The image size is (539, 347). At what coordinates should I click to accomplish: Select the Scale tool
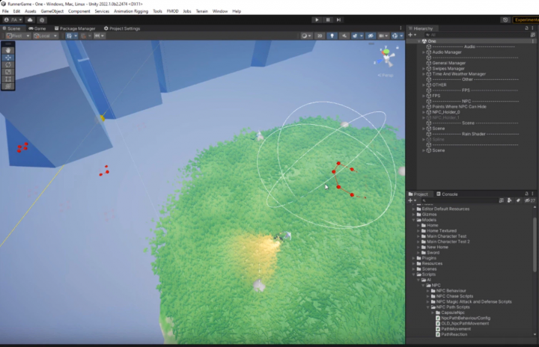click(x=8, y=72)
